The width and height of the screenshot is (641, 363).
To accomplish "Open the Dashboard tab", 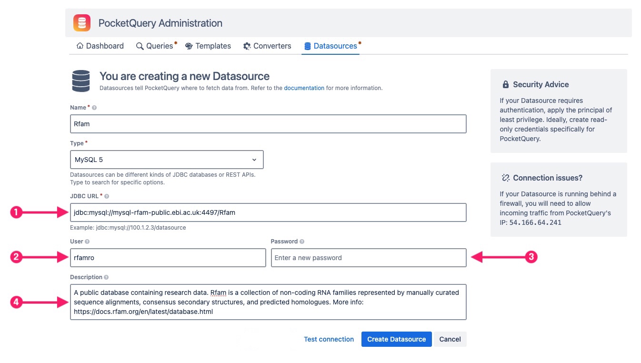I will 100,46.
